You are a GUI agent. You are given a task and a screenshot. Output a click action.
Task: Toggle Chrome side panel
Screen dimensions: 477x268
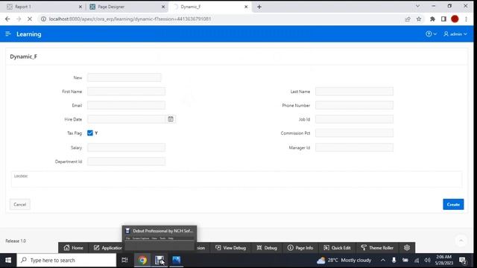click(443, 19)
